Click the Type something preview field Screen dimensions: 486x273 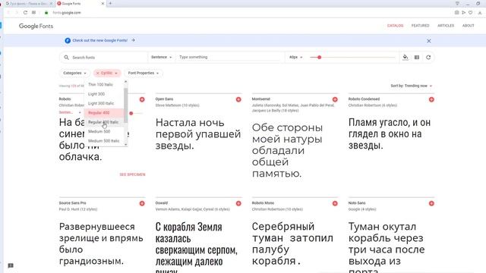click(x=229, y=58)
